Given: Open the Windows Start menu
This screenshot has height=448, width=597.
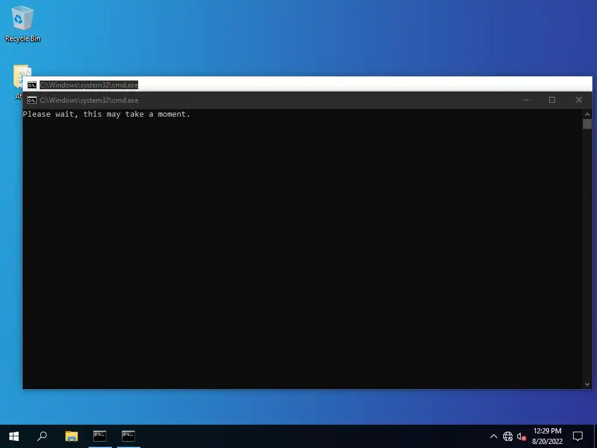Looking at the screenshot, I should [14, 436].
